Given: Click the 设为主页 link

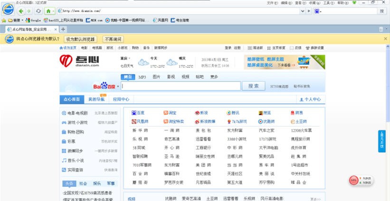Looking at the screenshot, I should (x=68, y=48).
